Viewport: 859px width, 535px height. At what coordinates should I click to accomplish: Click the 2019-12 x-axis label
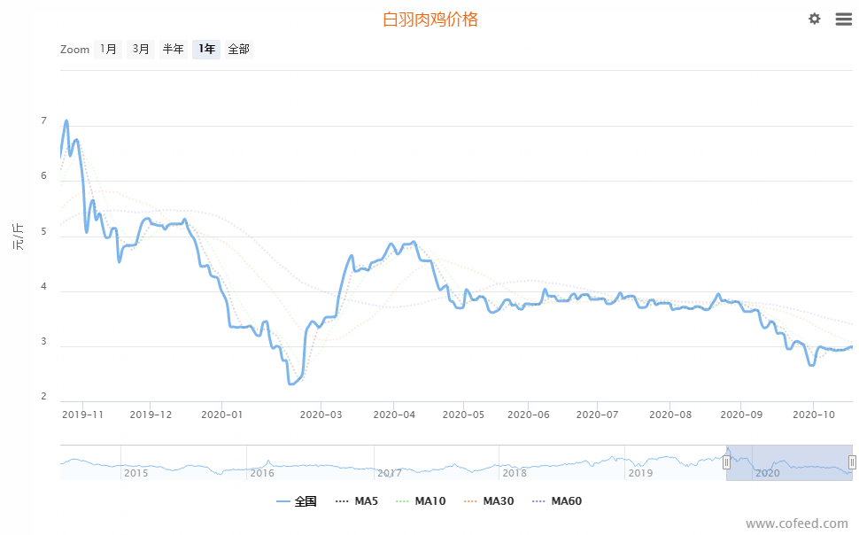(151, 415)
